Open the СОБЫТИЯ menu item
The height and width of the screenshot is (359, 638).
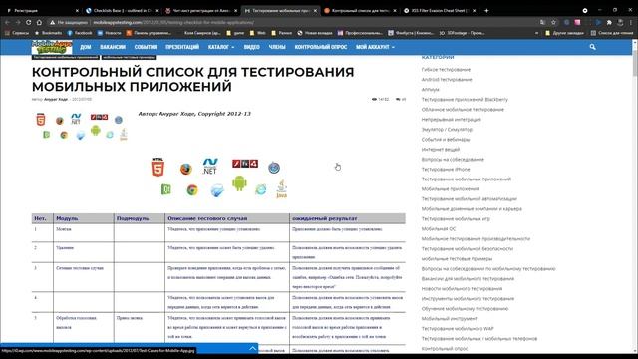pyautogui.click(x=146, y=47)
